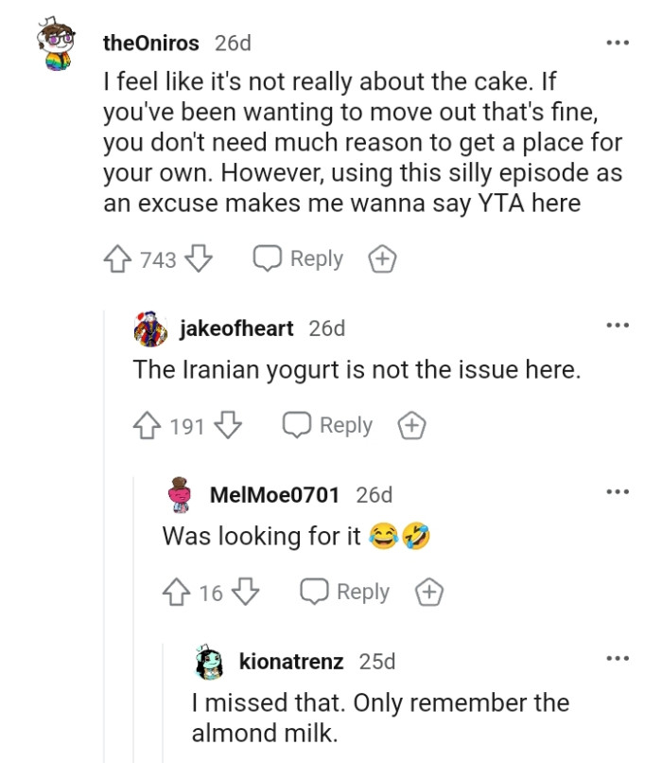Open the overflow menu on theOniros's comment
This screenshot has width=662, height=763.
click(x=619, y=43)
